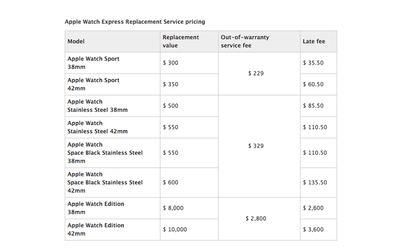Click the '$ 350' replacement value
The image size is (394, 252).
tap(171, 85)
